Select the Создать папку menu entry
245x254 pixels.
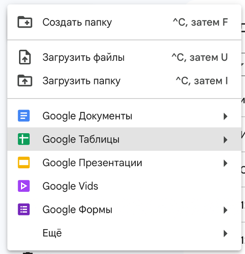coord(124,22)
